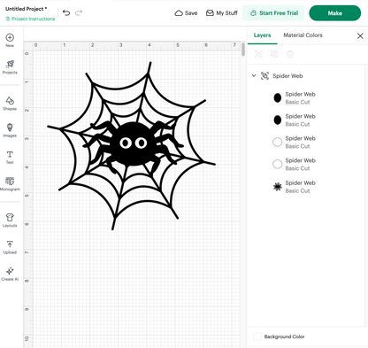Open the Create AI tool
Image resolution: width=368 pixels, height=348 pixels.
10,274
